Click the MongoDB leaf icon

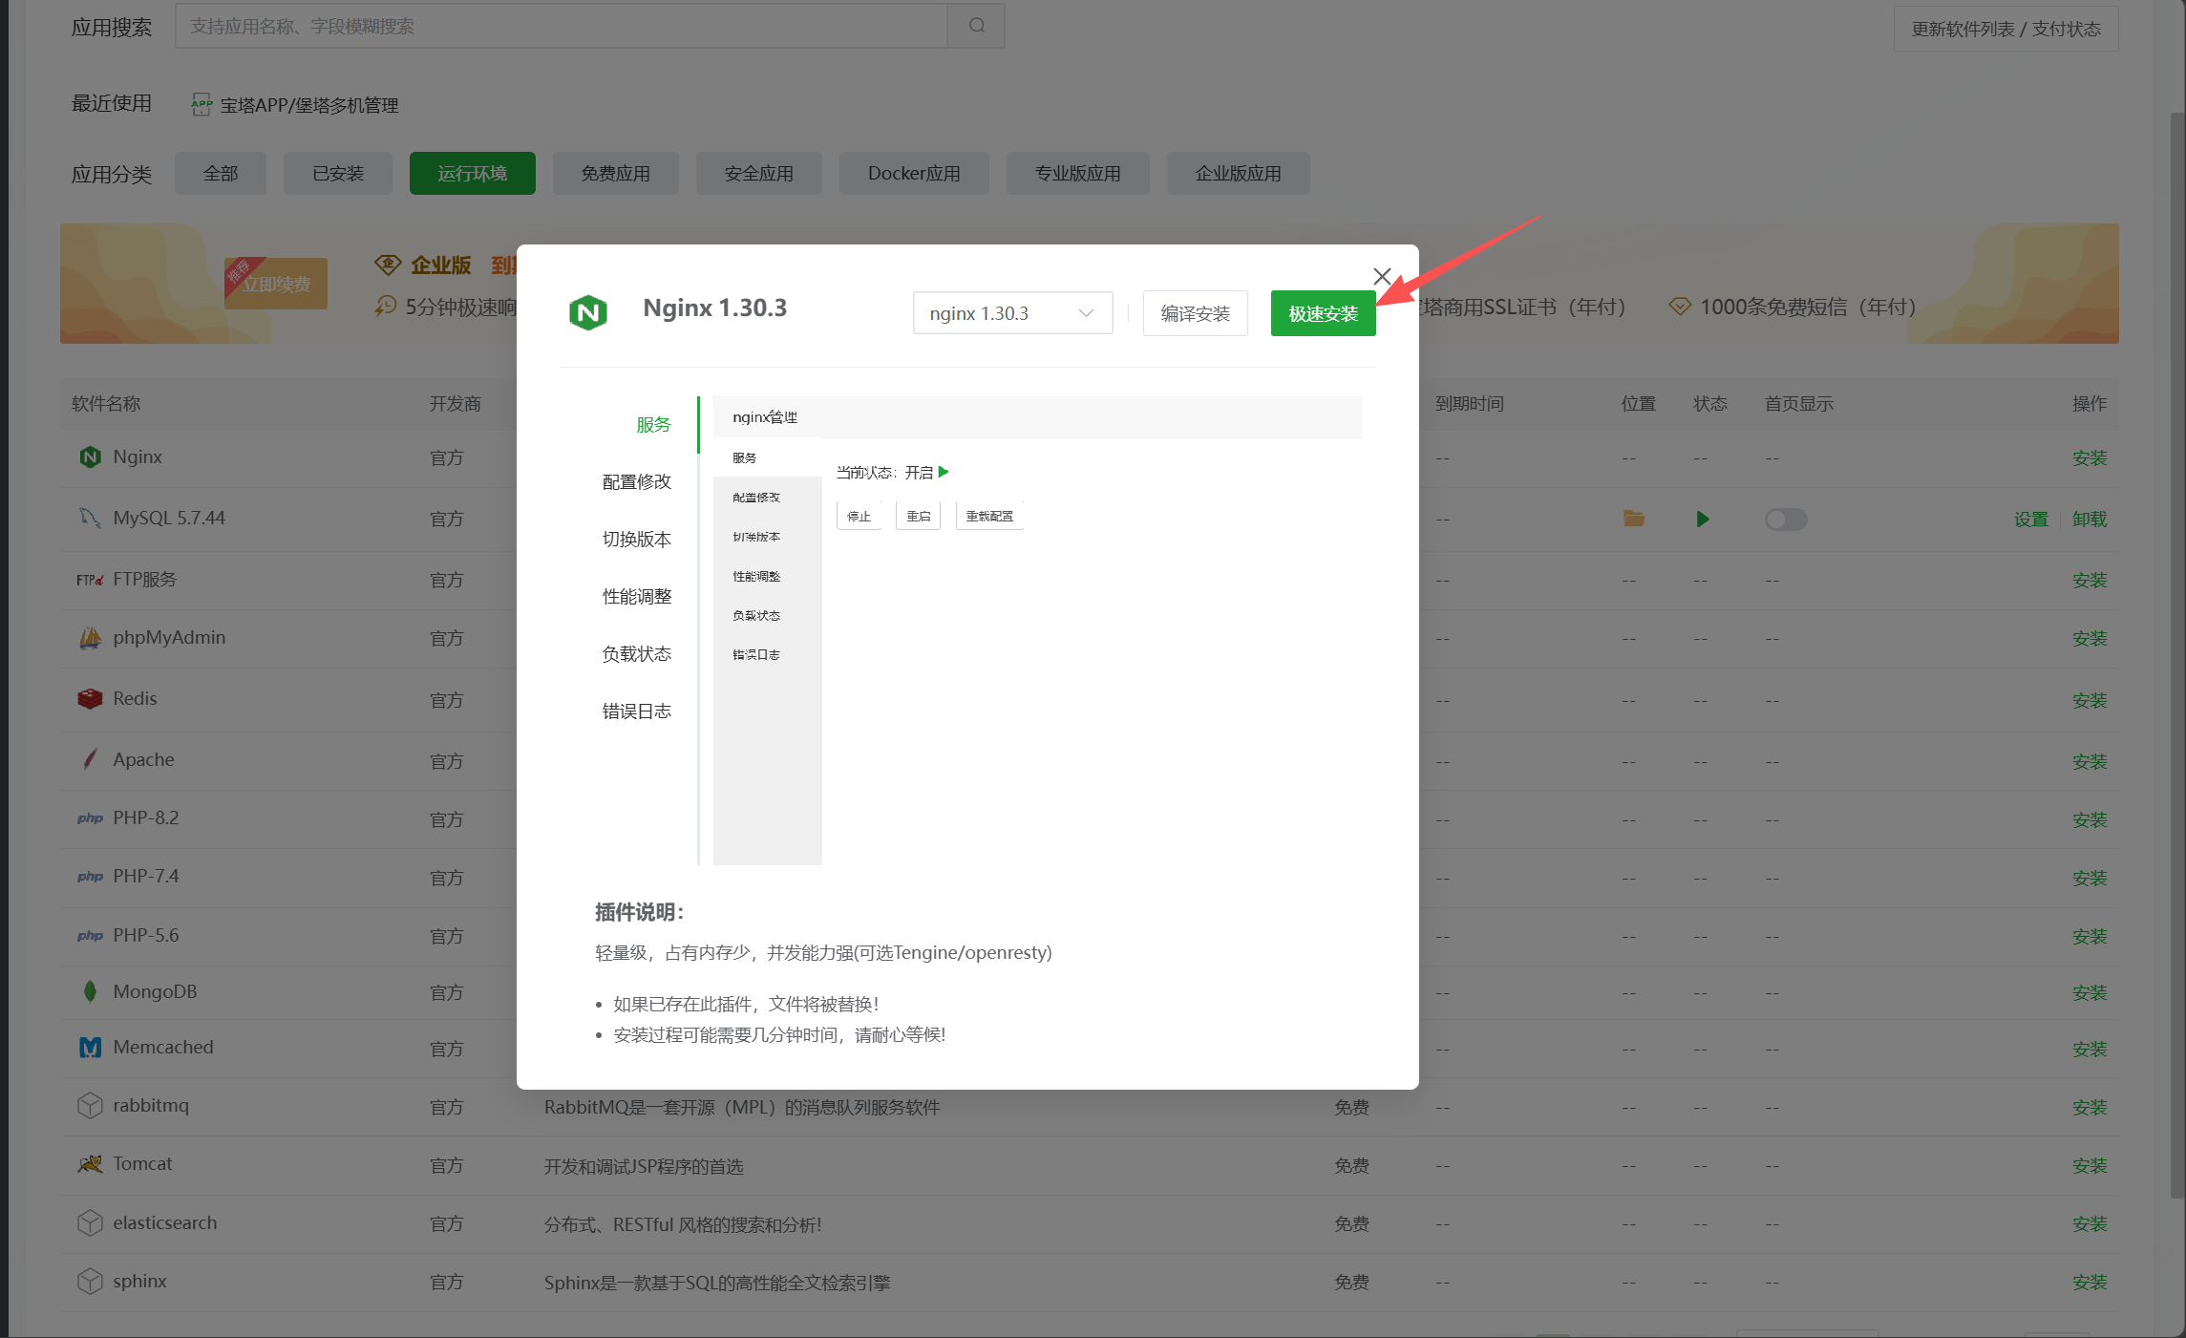click(90, 991)
